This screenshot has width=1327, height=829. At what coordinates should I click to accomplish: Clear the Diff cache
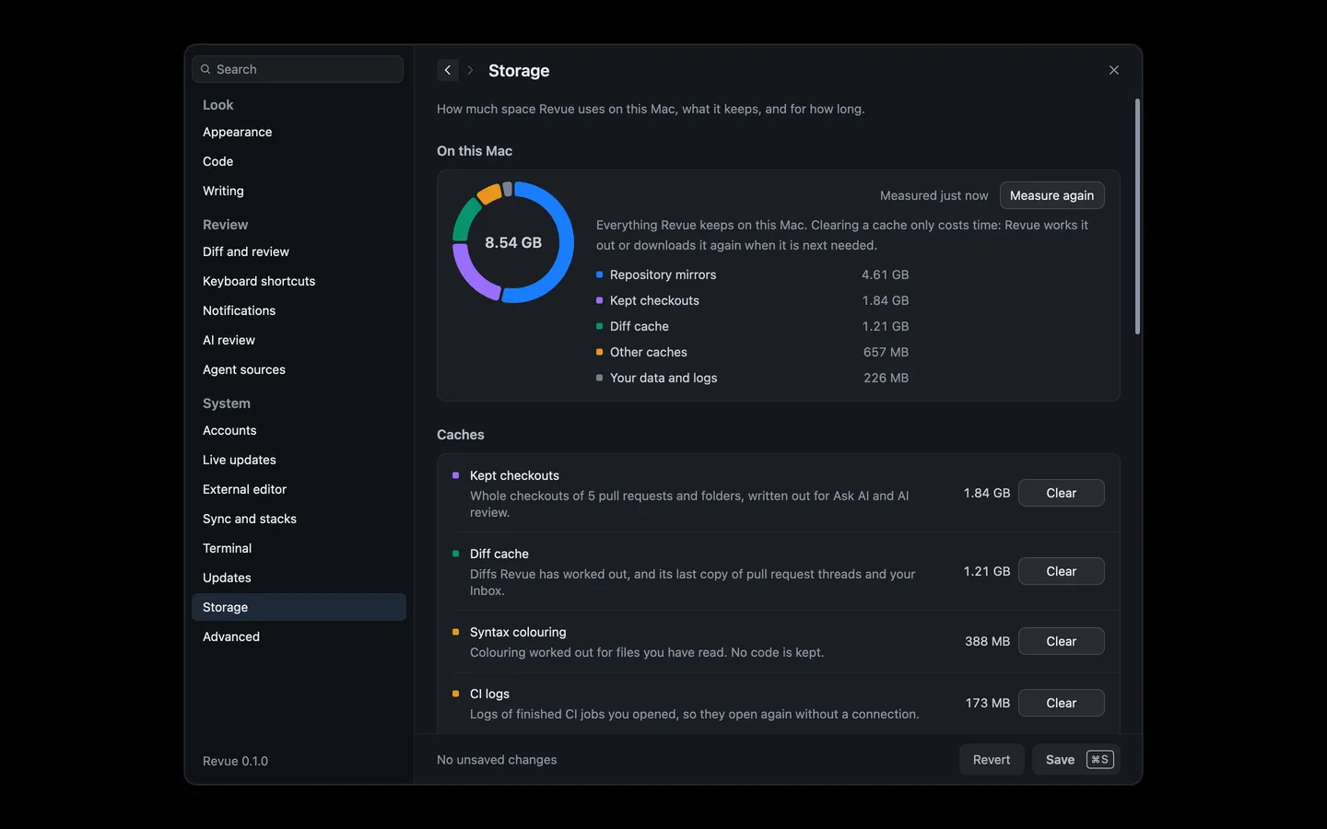pos(1061,571)
